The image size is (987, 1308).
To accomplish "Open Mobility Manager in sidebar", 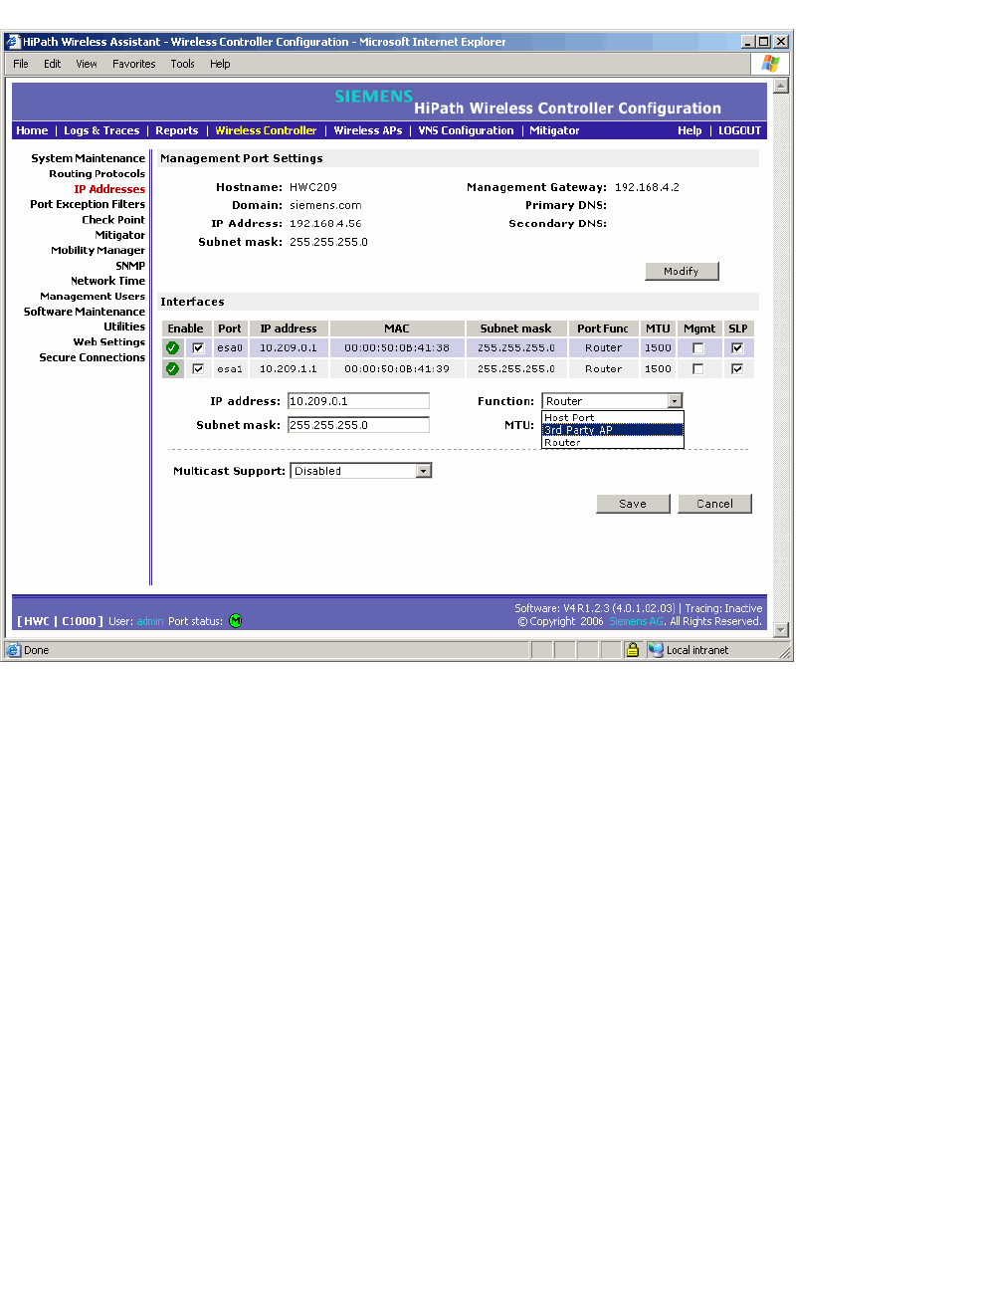I will [98, 250].
